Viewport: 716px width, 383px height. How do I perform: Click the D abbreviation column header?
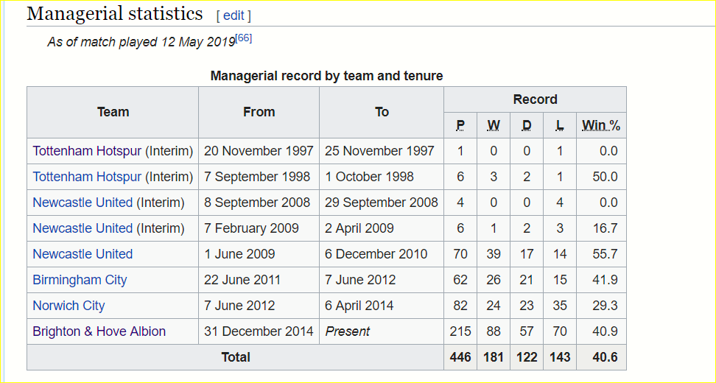[527, 125]
